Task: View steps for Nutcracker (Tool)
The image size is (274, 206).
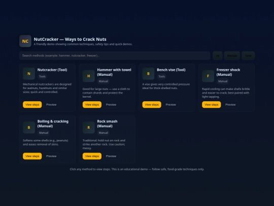Action: tap(32, 105)
